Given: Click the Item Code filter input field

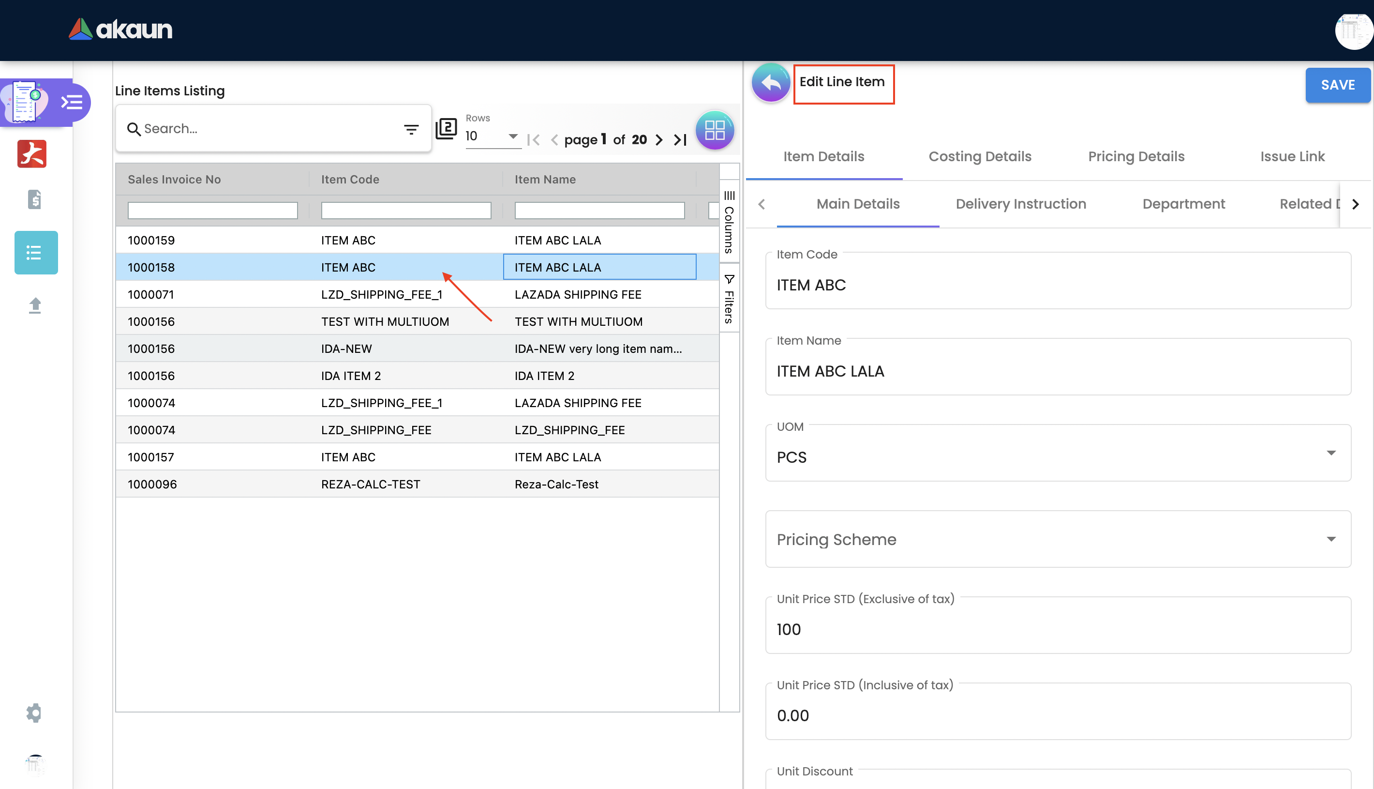Looking at the screenshot, I should pos(405,210).
